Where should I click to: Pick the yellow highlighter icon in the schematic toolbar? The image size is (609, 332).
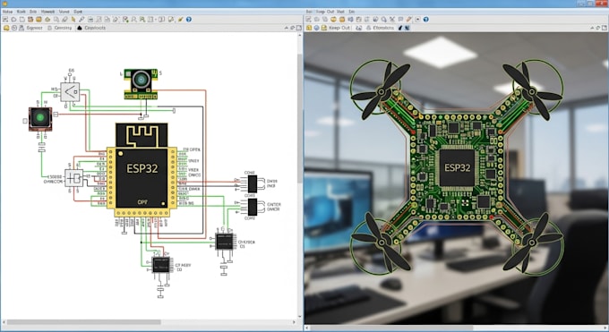pos(73,20)
